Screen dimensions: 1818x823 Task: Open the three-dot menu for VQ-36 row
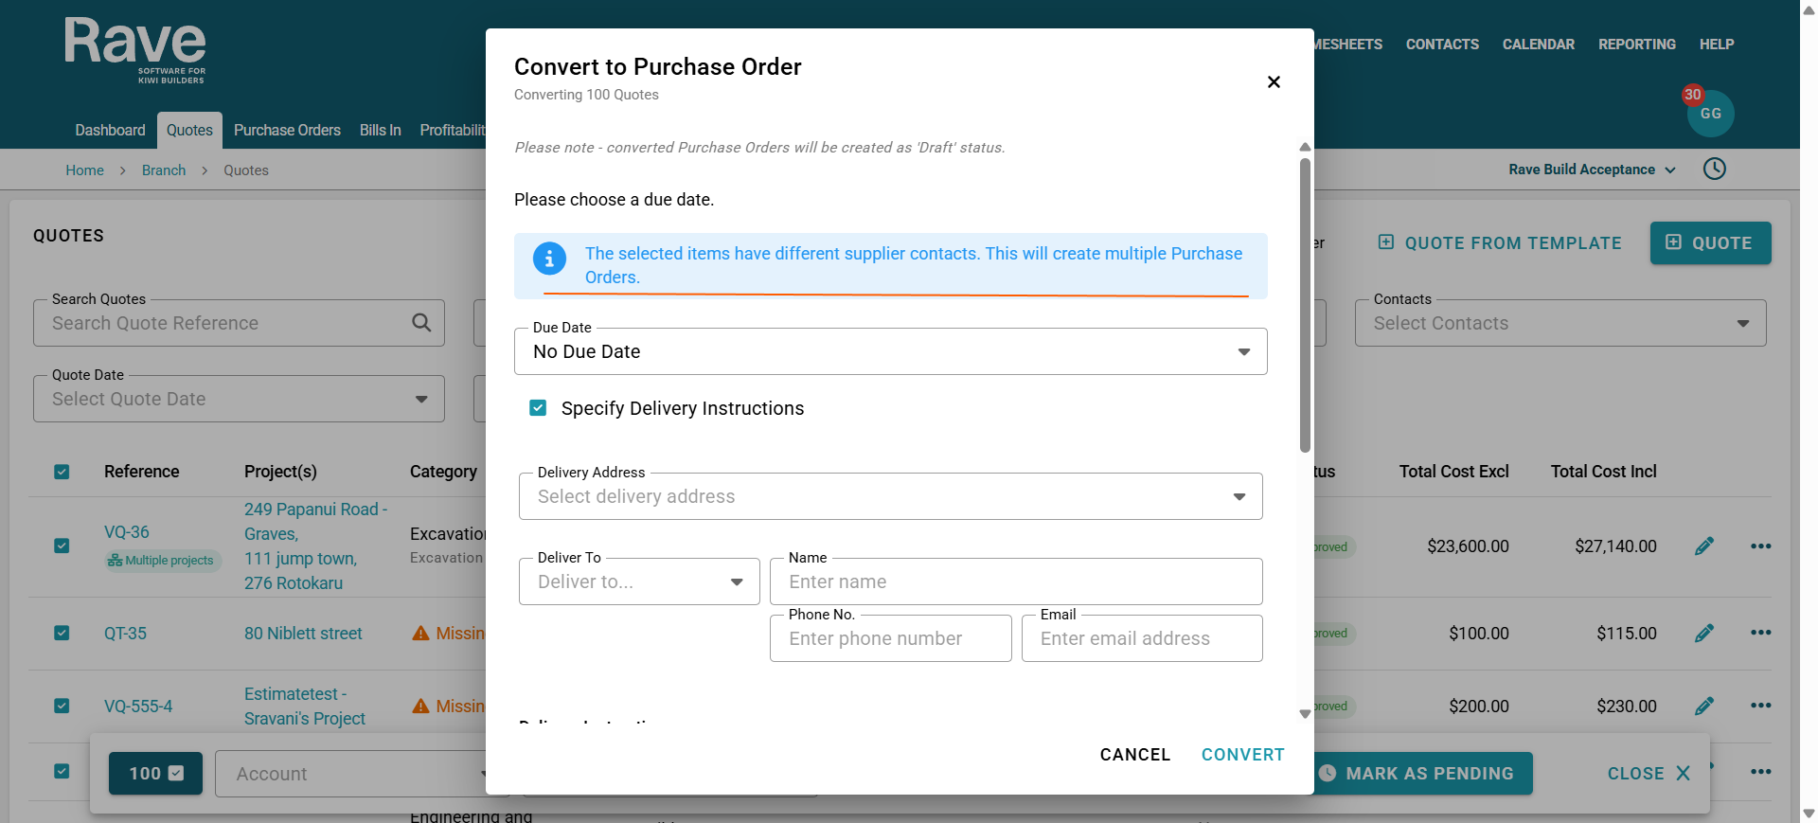(x=1760, y=546)
